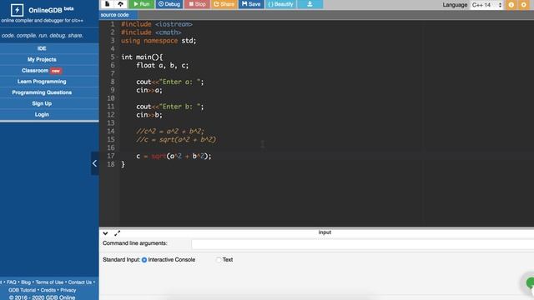
Task: Open the Language C++ 14 dropdown
Action: 486,5
